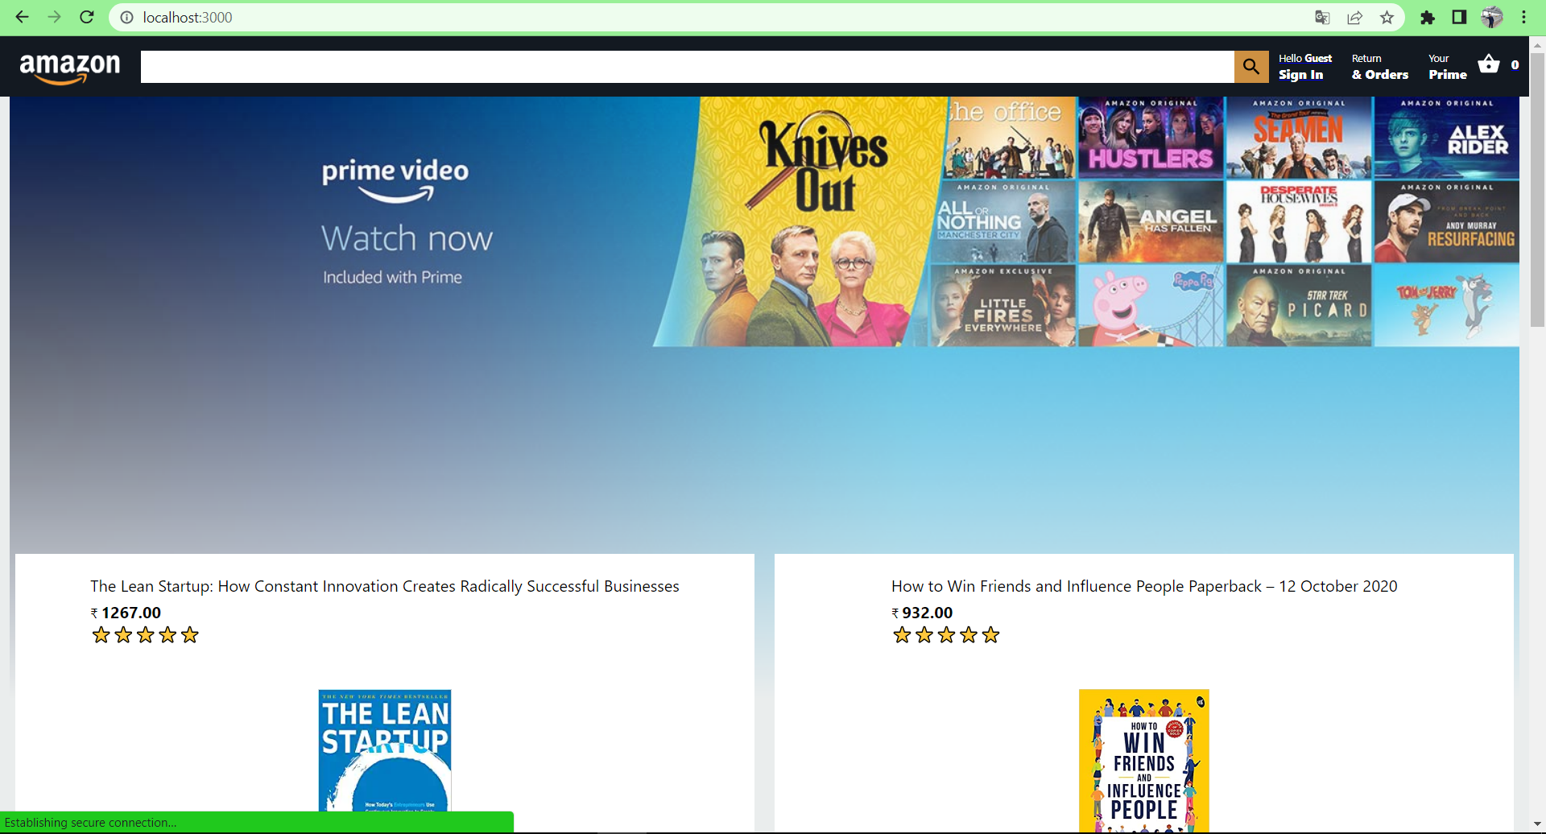Click The Lean Startup product title

click(385, 586)
